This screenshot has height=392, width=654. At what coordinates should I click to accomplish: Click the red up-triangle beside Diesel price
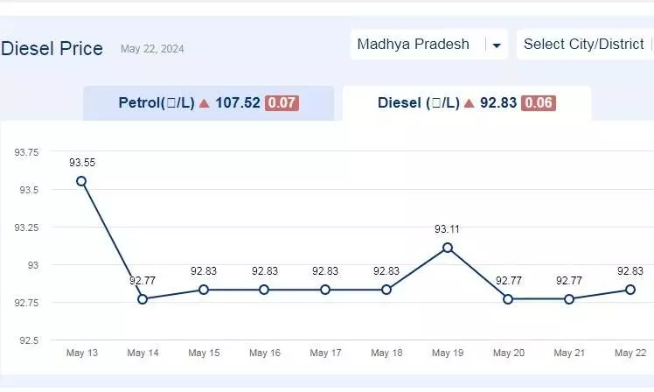[x=470, y=103]
